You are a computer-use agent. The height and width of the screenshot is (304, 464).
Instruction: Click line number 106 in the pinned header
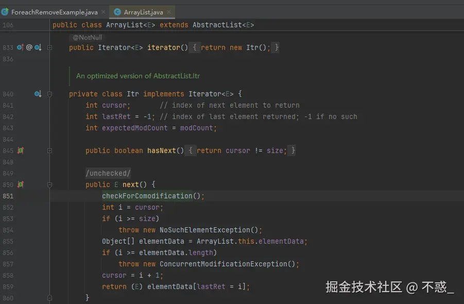click(x=8, y=25)
